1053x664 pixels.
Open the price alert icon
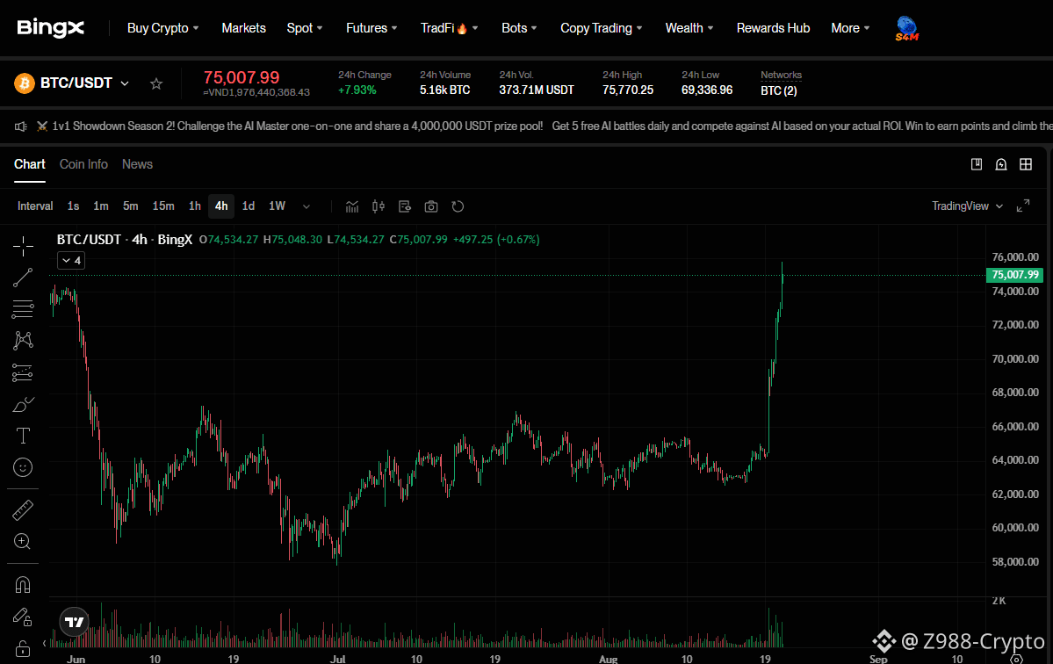pyautogui.click(x=1000, y=164)
